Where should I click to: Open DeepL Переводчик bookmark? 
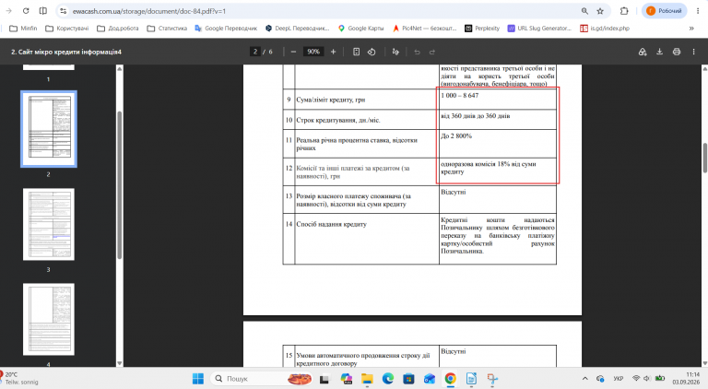pos(298,28)
